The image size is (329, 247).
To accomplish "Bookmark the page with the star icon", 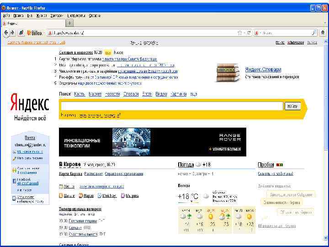I will tap(239, 33).
